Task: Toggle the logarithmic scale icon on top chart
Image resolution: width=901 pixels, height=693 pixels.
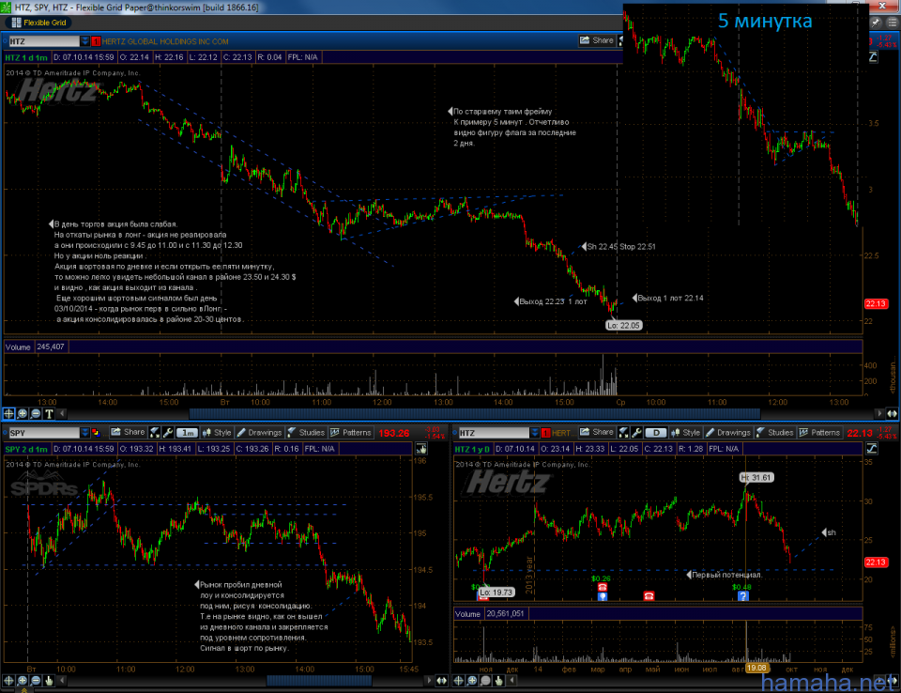Action: click(872, 57)
